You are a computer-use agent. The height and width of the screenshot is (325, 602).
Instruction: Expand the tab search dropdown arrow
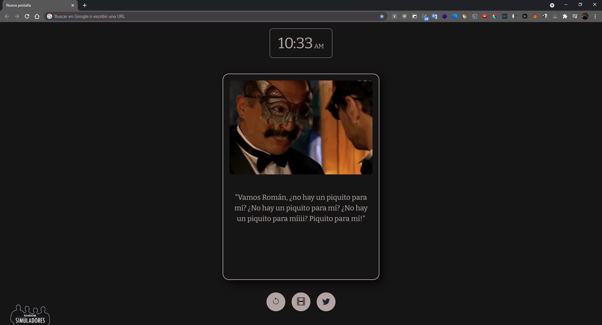pyautogui.click(x=552, y=5)
